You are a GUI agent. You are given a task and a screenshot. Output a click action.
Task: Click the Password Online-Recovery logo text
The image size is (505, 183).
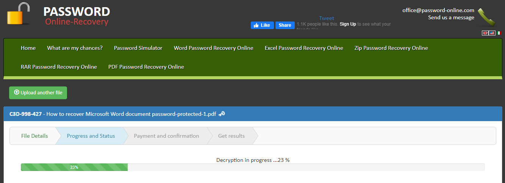pyautogui.click(x=77, y=16)
